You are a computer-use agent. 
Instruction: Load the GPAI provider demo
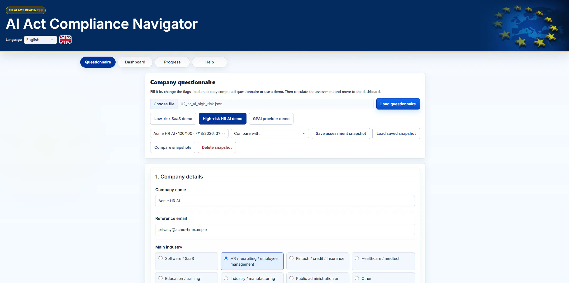(x=271, y=119)
